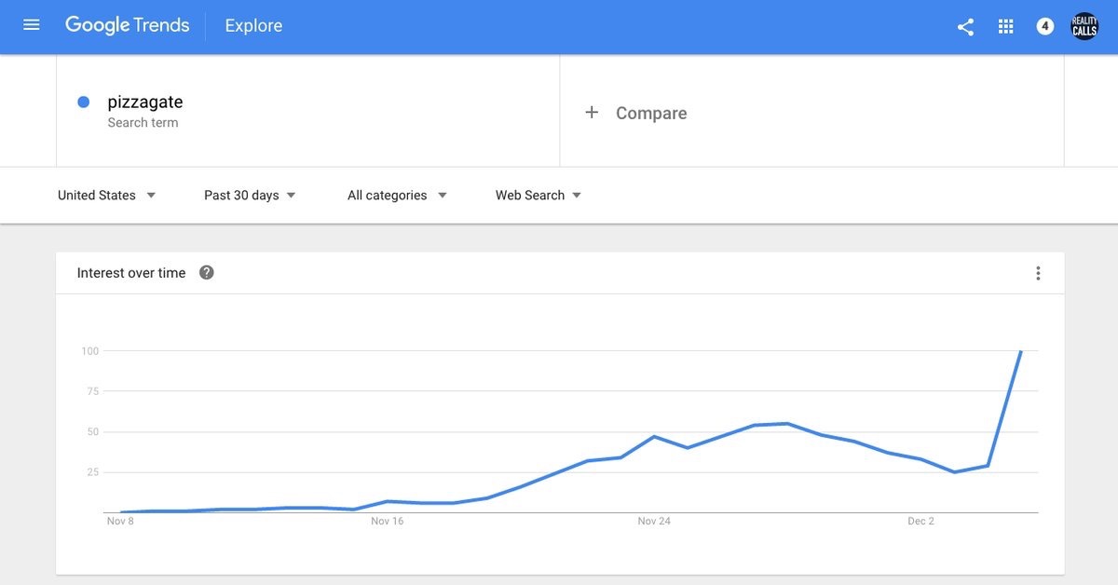Expand the All categories dropdown
This screenshot has height=585, width=1118.
pos(397,196)
